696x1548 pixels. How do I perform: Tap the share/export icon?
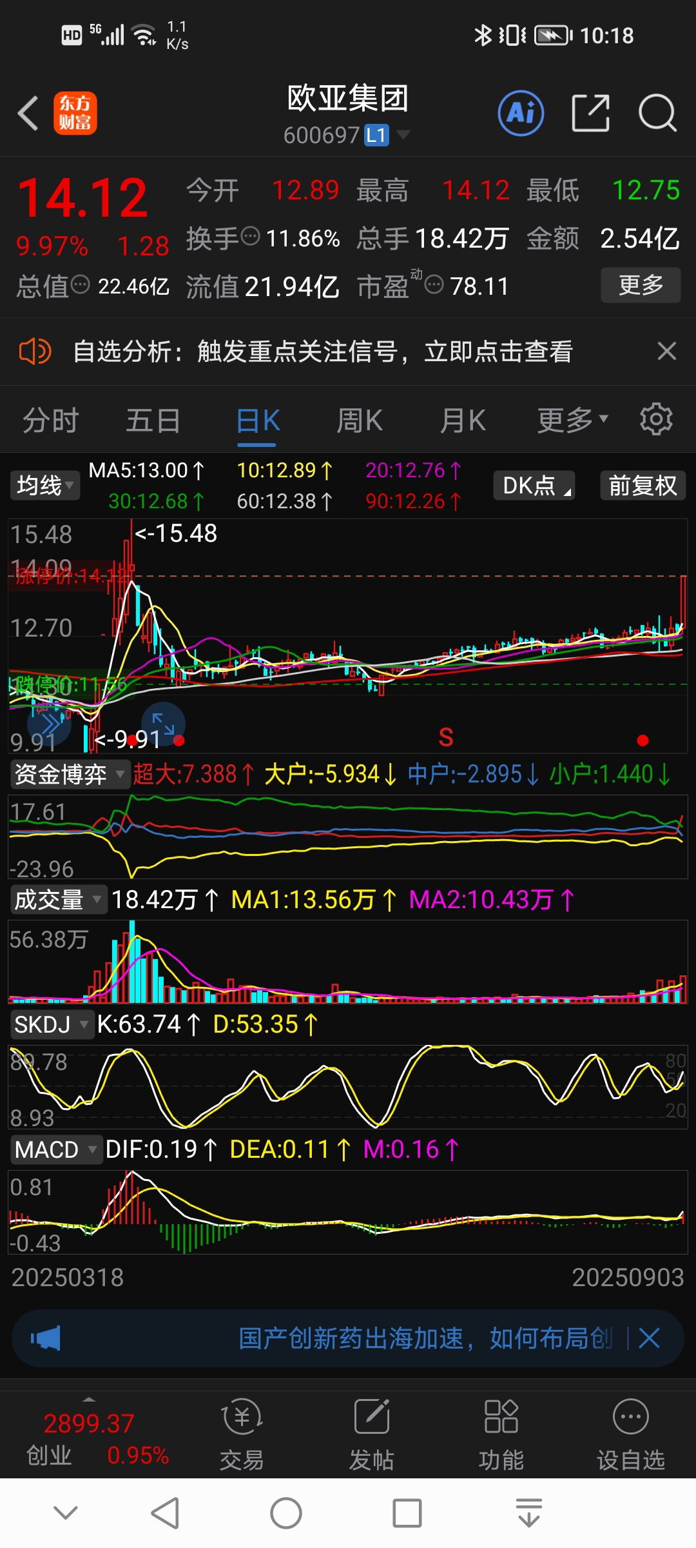click(x=591, y=113)
